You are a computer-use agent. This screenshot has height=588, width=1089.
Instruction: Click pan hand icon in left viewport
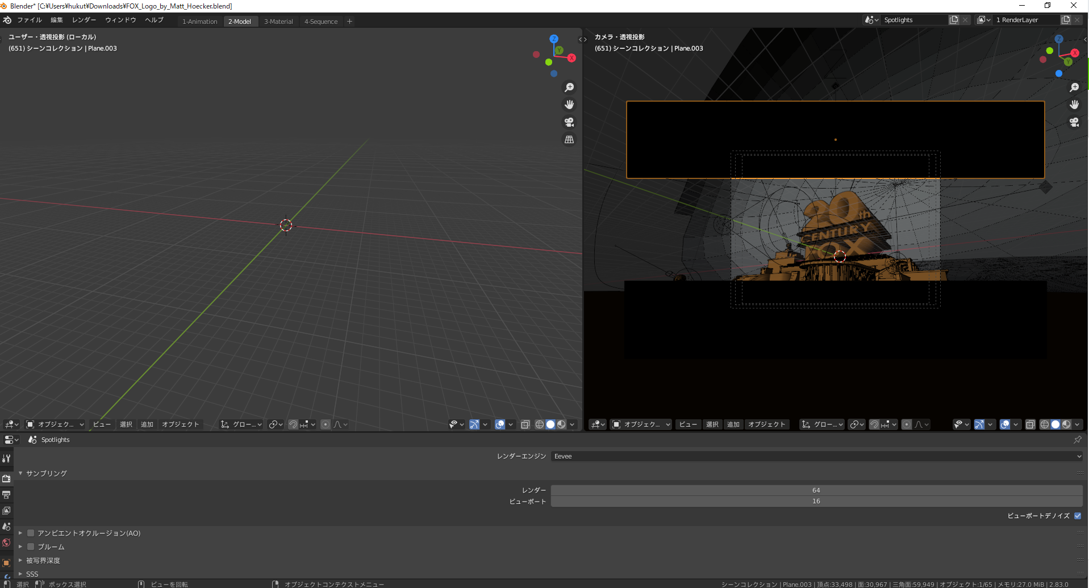[x=569, y=105]
